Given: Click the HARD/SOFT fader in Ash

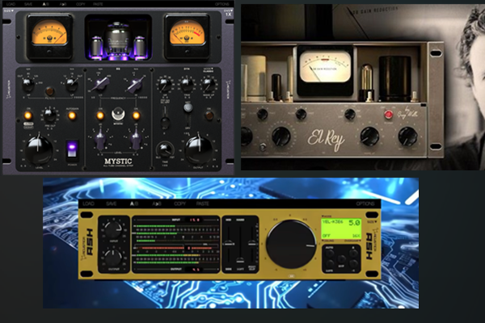Looking at the screenshot, I should (x=240, y=244).
